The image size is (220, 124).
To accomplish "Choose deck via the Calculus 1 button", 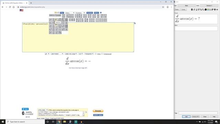I will 209,6.
